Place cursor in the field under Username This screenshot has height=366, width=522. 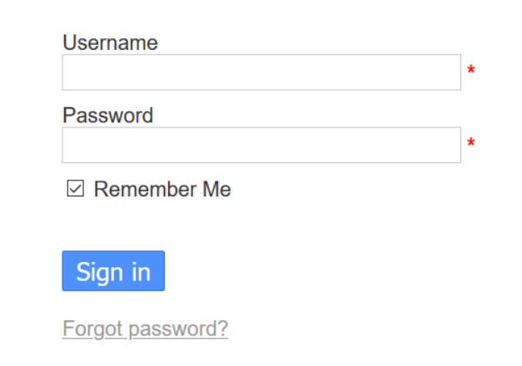click(261, 72)
